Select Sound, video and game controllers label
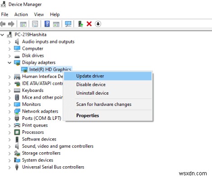212x178 pixels. [x=58, y=146]
